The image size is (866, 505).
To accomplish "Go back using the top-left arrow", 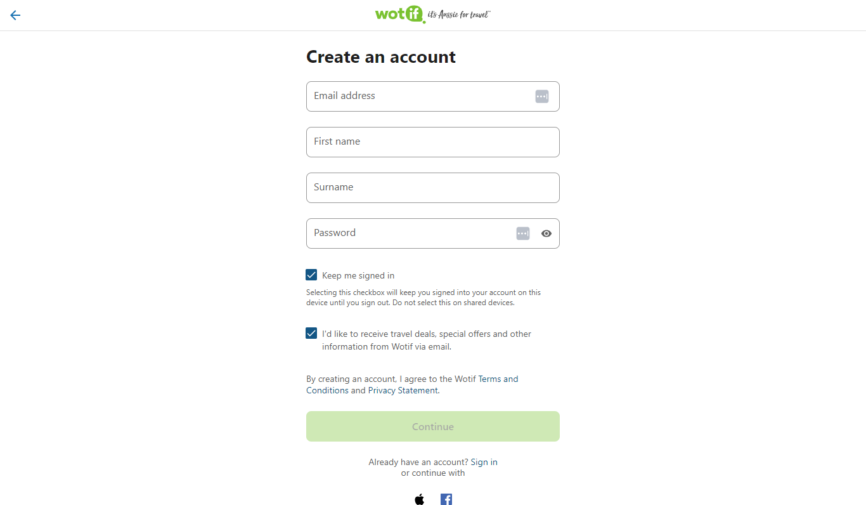I will pos(15,15).
